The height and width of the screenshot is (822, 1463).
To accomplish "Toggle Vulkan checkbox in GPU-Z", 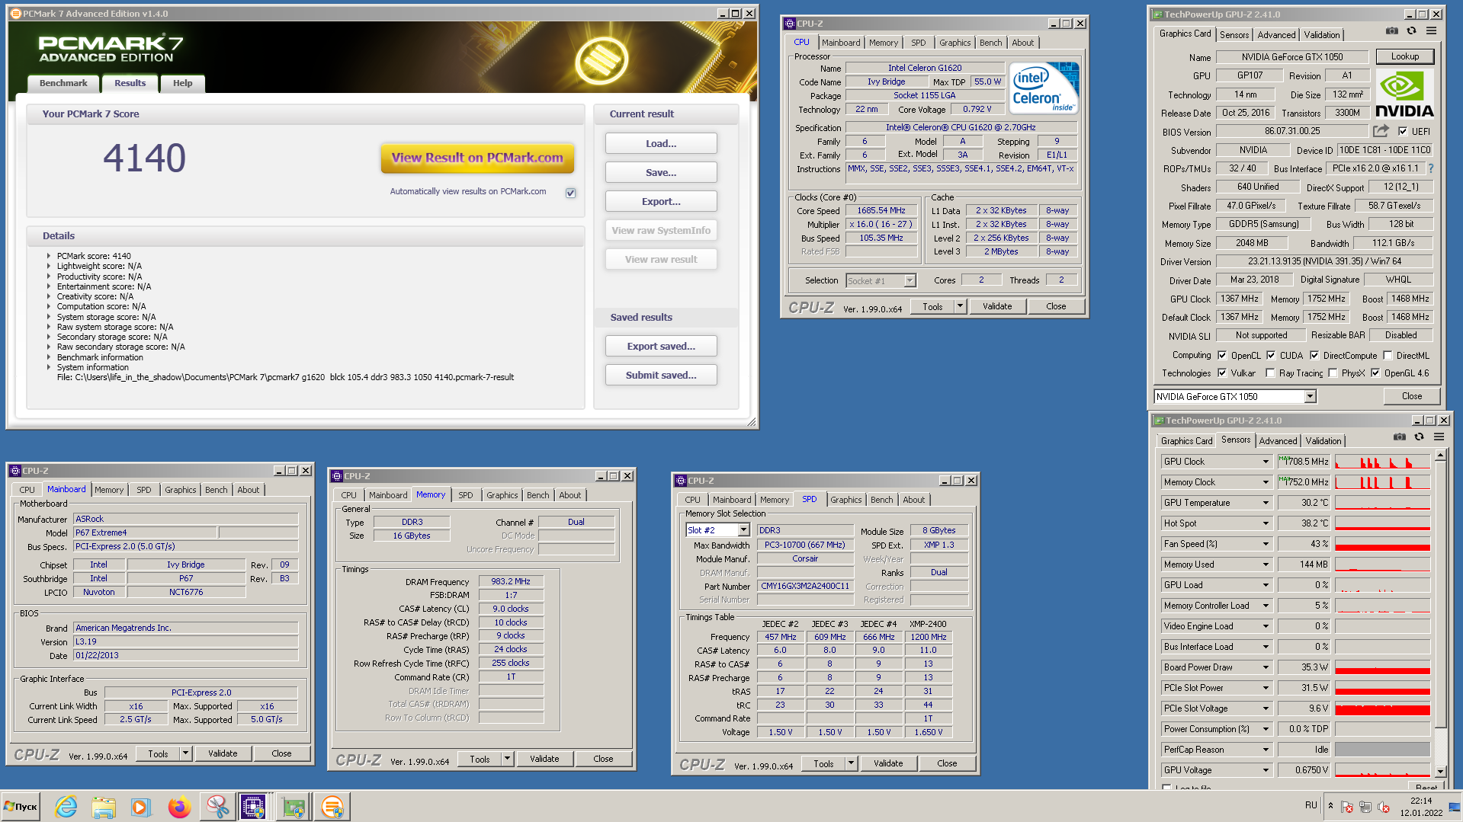I will tap(1222, 373).
